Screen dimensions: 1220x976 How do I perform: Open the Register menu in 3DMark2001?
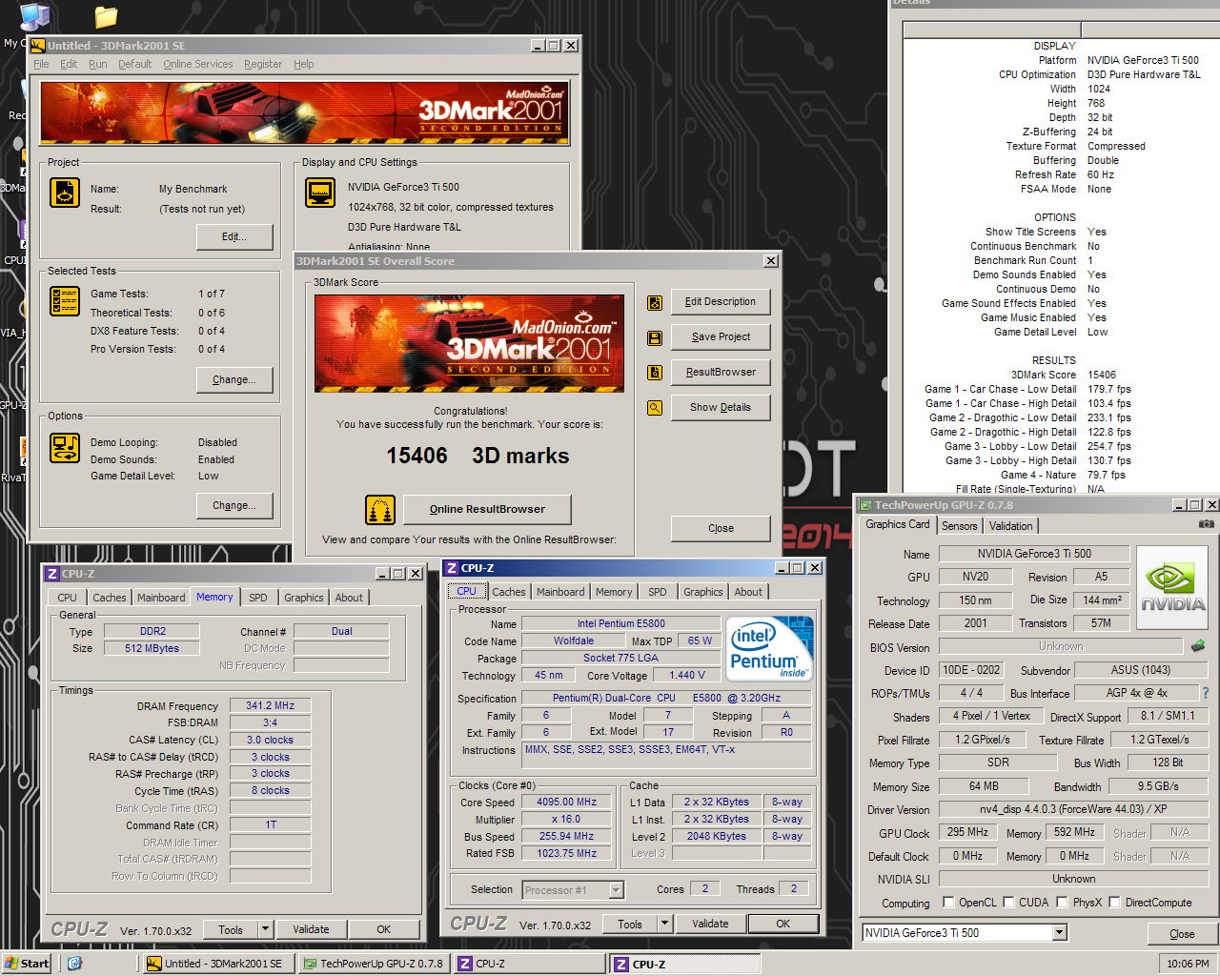click(262, 64)
